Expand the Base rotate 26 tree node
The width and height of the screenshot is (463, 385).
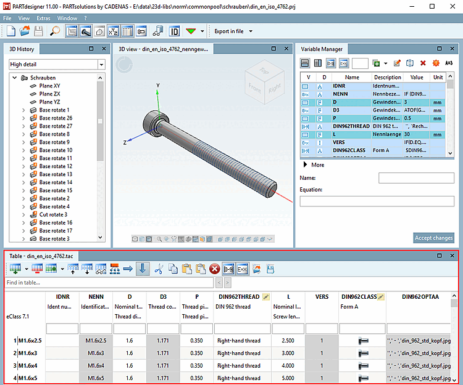pos(23,118)
